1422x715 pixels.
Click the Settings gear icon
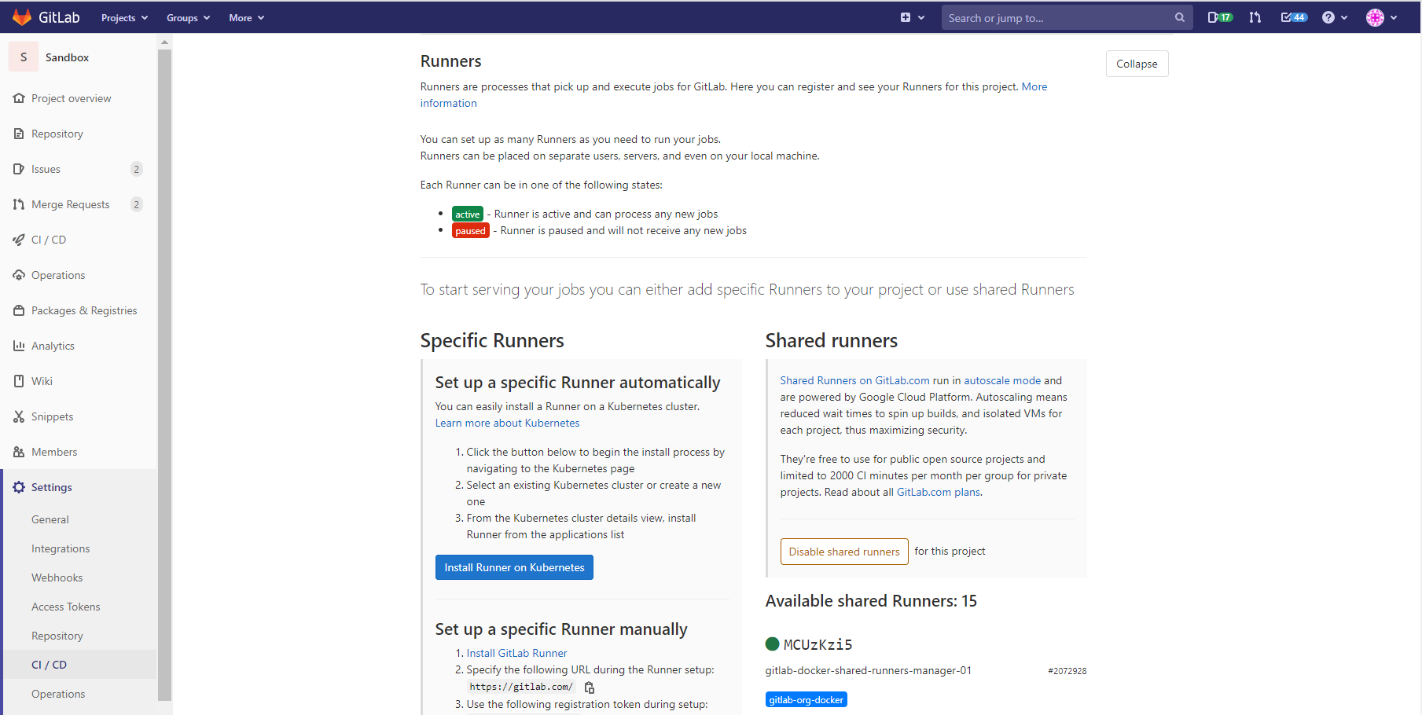pyautogui.click(x=19, y=487)
